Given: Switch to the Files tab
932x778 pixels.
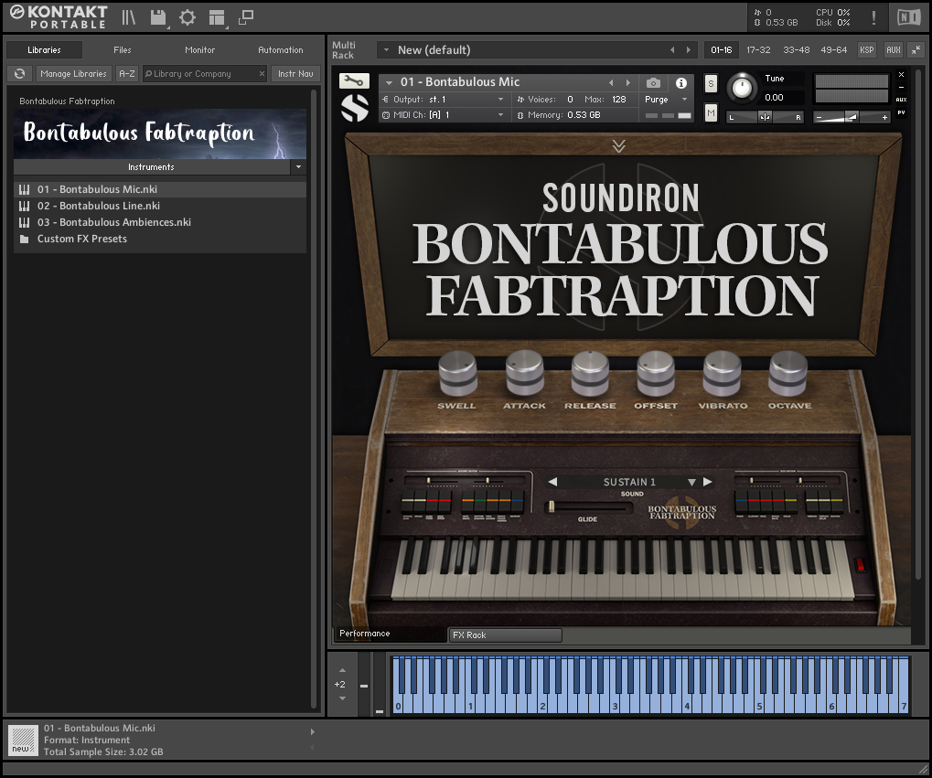Looking at the screenshot, I should [123, 50].
